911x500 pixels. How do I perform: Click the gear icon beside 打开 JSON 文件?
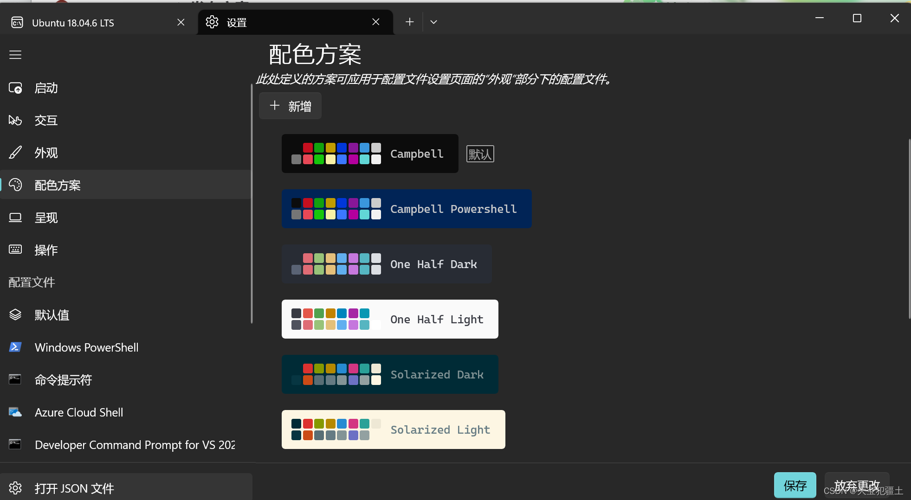(x=15, y=488)
